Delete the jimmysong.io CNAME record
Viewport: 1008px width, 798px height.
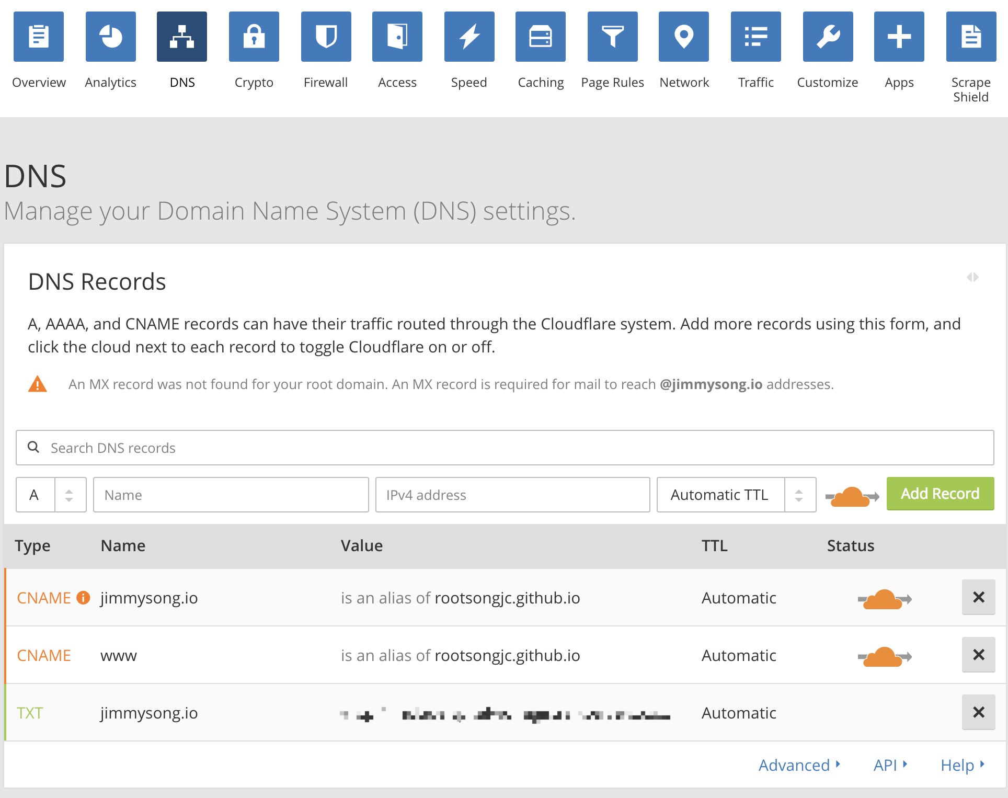point(979,597)
